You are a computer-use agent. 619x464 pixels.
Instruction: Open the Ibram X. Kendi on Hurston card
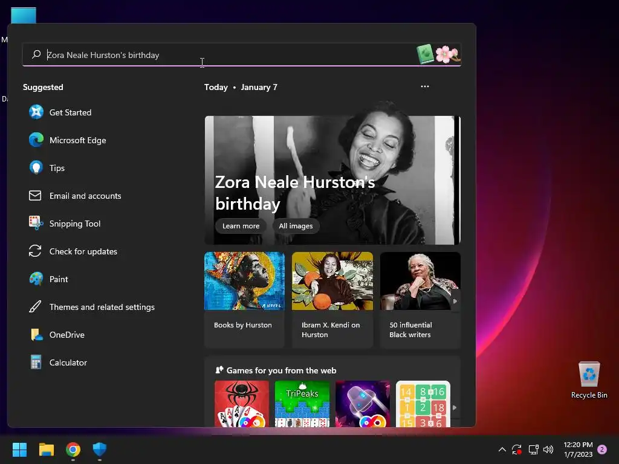click(332, 300)
